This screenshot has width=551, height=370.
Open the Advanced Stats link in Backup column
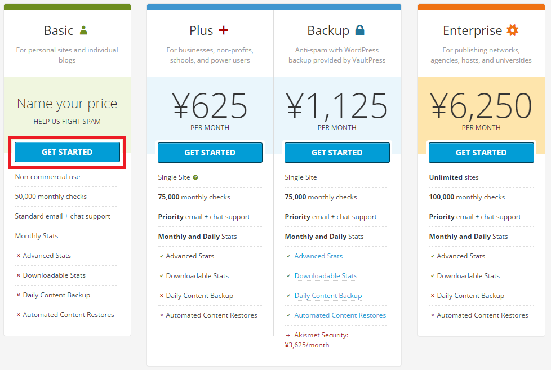coord(318,256)
